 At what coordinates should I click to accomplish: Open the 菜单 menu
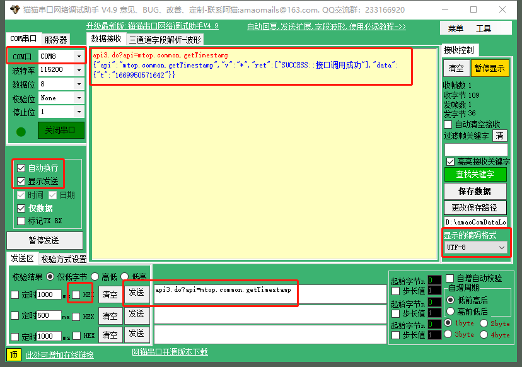[x=455, y=28]
